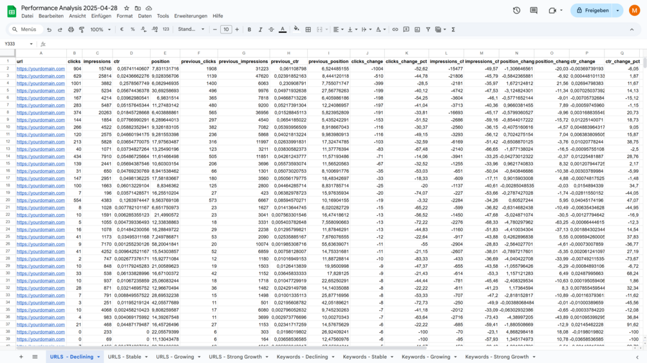Click the font size field
This screenshot has height=363, width=647.
coord(226,30)
